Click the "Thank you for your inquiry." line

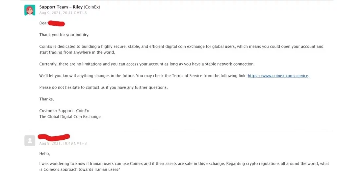click(x=64, y=35)
